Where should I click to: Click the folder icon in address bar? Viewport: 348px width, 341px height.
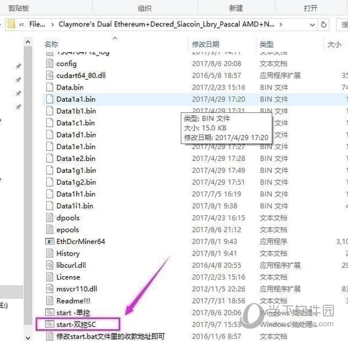point(11,24)
